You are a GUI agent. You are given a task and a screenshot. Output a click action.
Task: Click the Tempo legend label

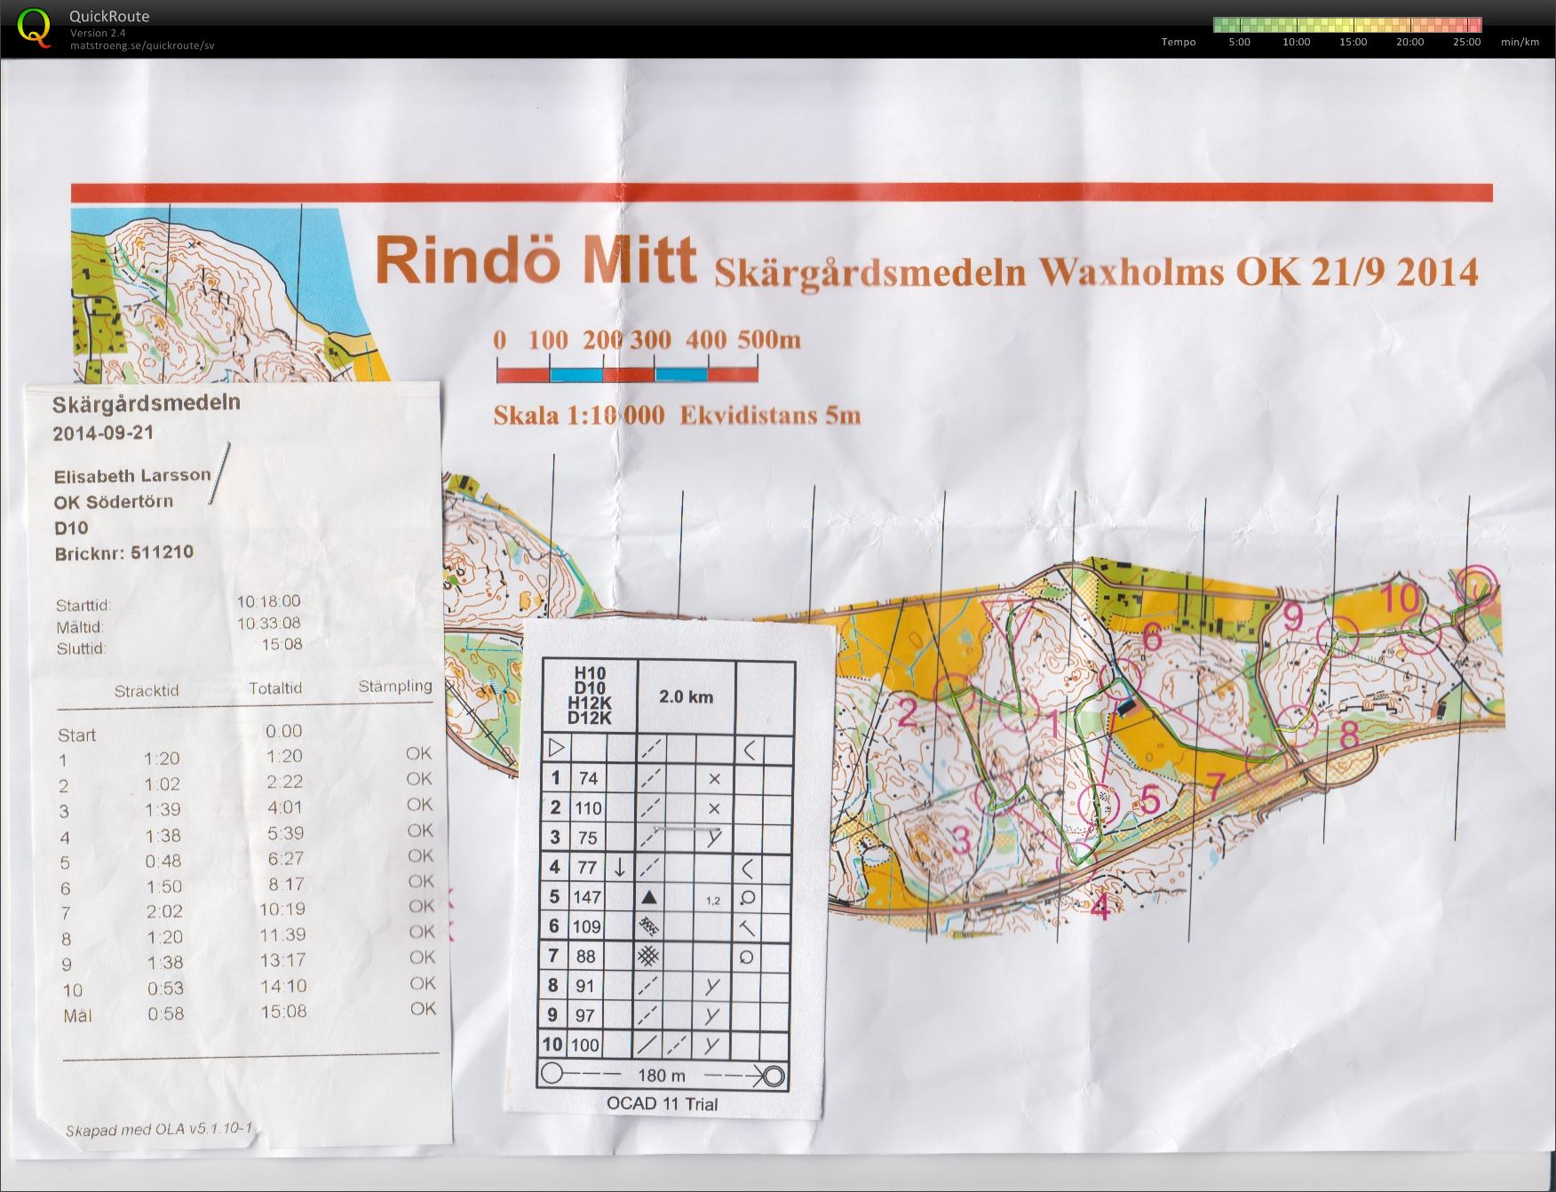(x=1179, y=42)
